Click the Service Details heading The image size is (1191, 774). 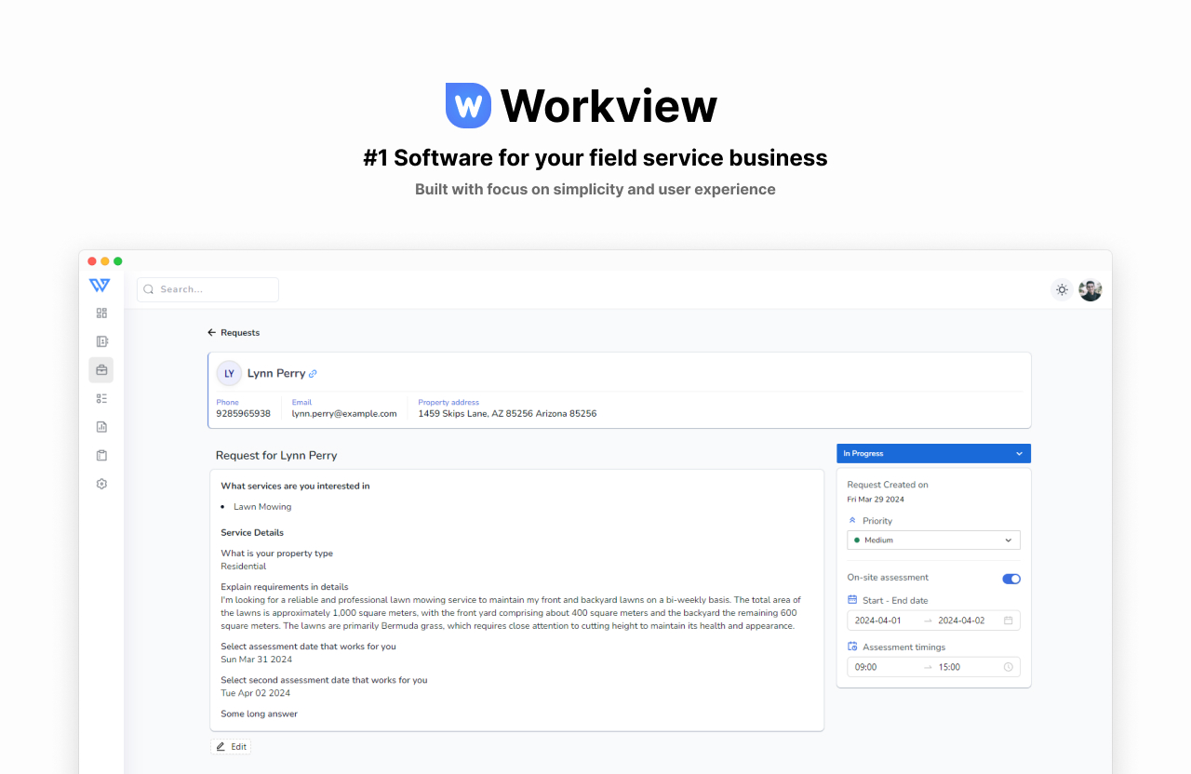click(x=252, y=533)
